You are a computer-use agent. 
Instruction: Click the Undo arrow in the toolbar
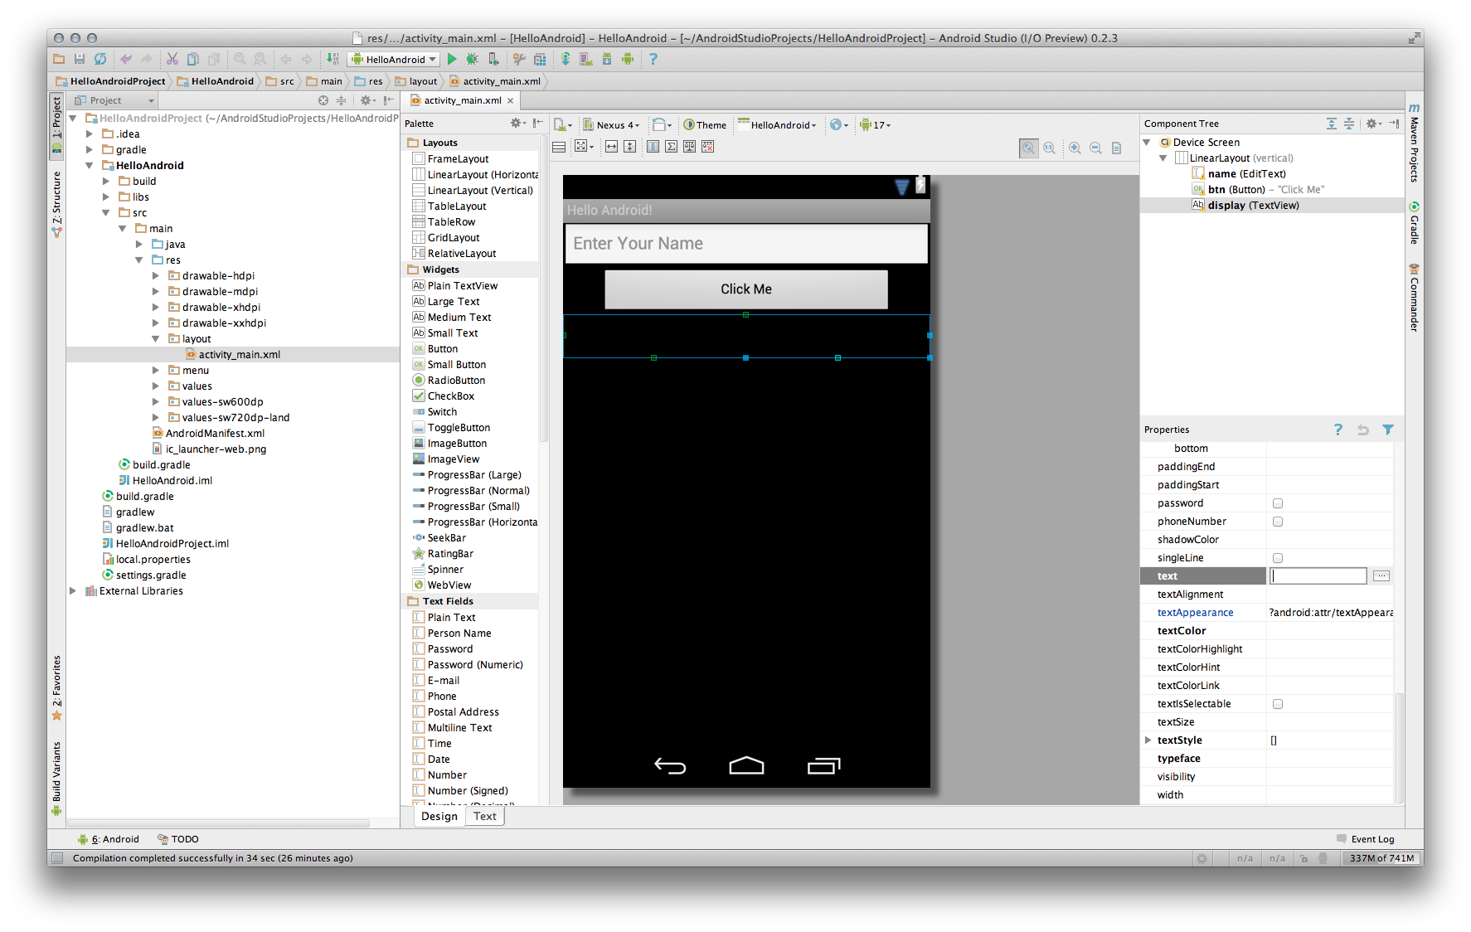coord(126,59)
